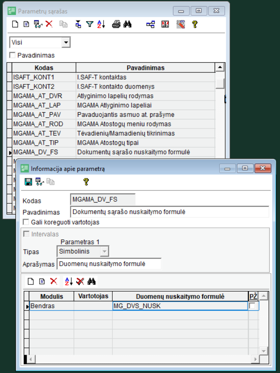Click the tree structure icon in the top toolbar
Viewport: 280px width, 373px height.
150,25
